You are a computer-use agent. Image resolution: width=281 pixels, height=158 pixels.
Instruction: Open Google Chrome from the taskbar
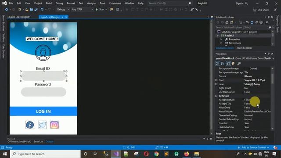click(x=156, y=154)
